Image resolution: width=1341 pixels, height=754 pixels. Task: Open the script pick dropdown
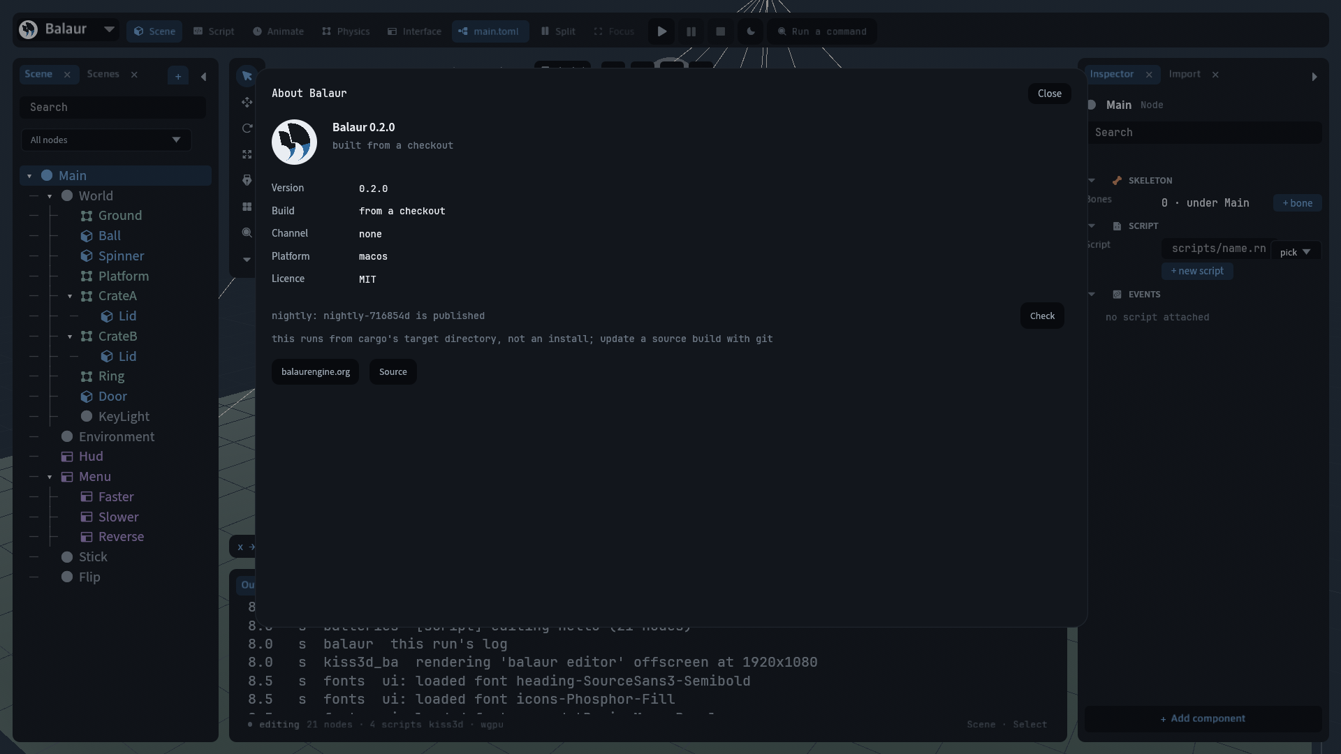click(1296, 252)
